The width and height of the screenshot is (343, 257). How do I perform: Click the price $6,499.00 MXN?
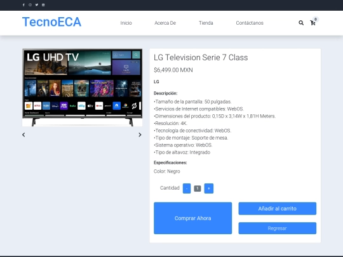point(173,70)
